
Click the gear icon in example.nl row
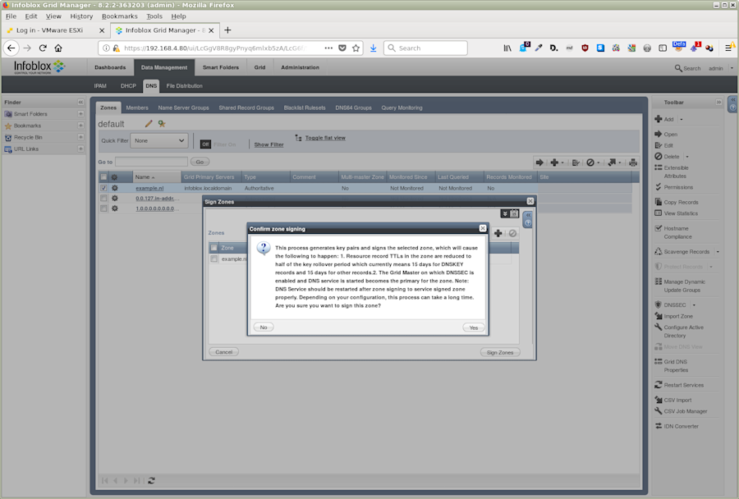[114, 188]
